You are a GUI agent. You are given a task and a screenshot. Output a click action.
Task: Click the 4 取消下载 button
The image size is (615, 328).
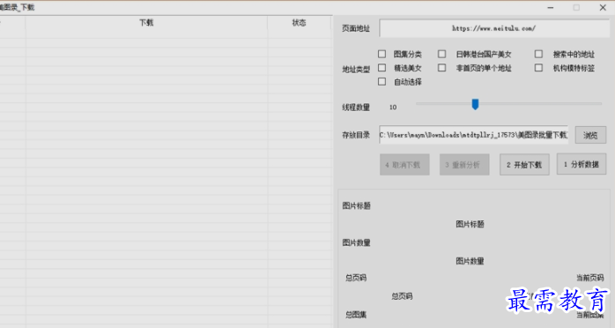pos(404,165)
